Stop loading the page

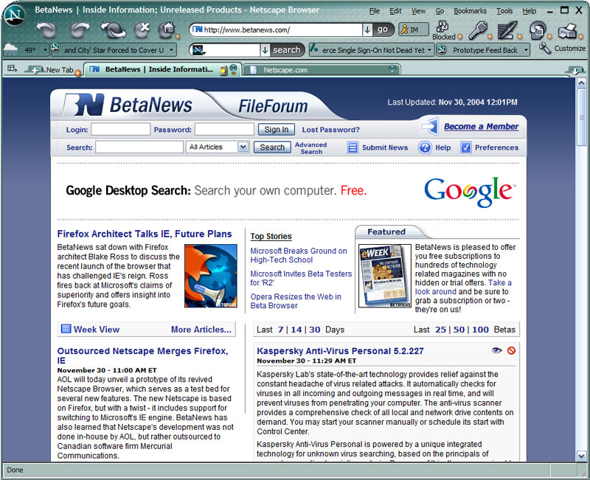tap(142, 30)
